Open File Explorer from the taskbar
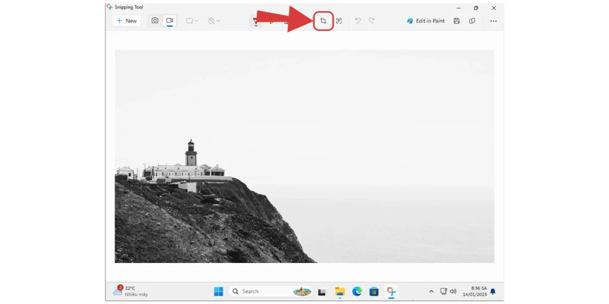The width and height of the screenshot is (609, 304). (x=340, y=292)
